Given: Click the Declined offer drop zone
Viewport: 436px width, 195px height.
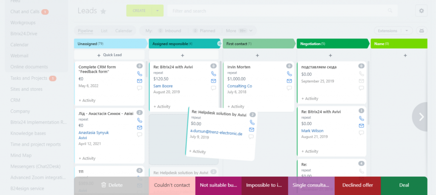Looking at the screenshot, I should point(358,185).
